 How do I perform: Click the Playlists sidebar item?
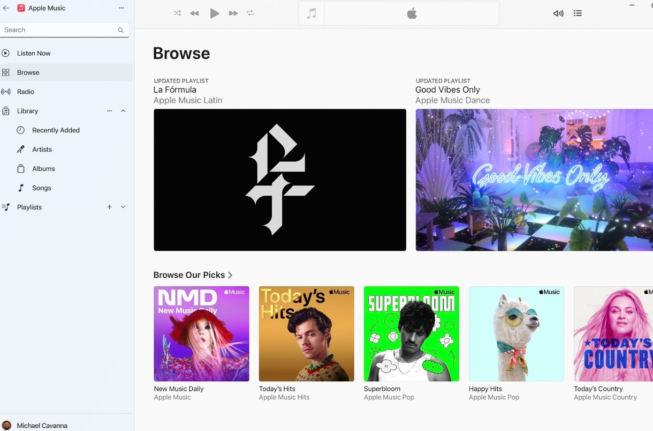coord(29,207)
